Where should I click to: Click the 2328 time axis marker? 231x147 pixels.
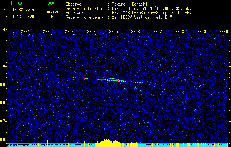pyautogui.click(x=180, y=31)
